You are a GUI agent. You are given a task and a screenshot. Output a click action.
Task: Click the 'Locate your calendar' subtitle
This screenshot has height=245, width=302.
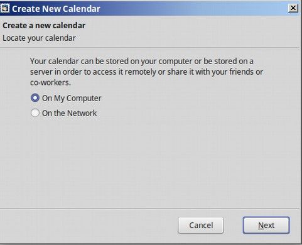tap(39, 38)
